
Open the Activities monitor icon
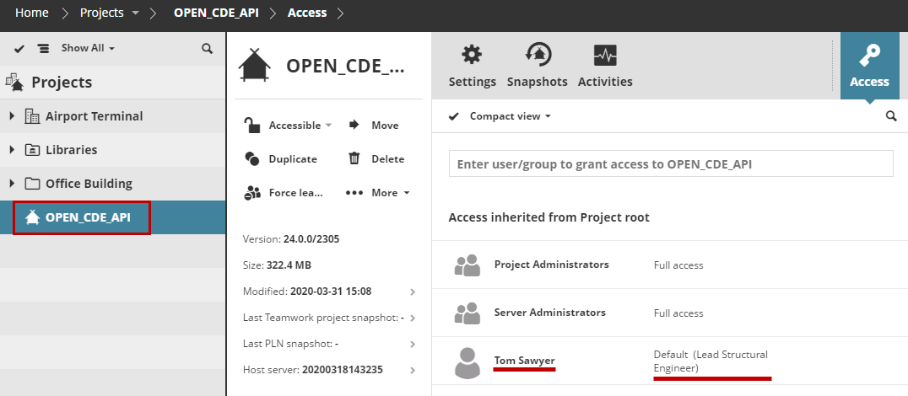pyautogui.click(x=605, y=56)
